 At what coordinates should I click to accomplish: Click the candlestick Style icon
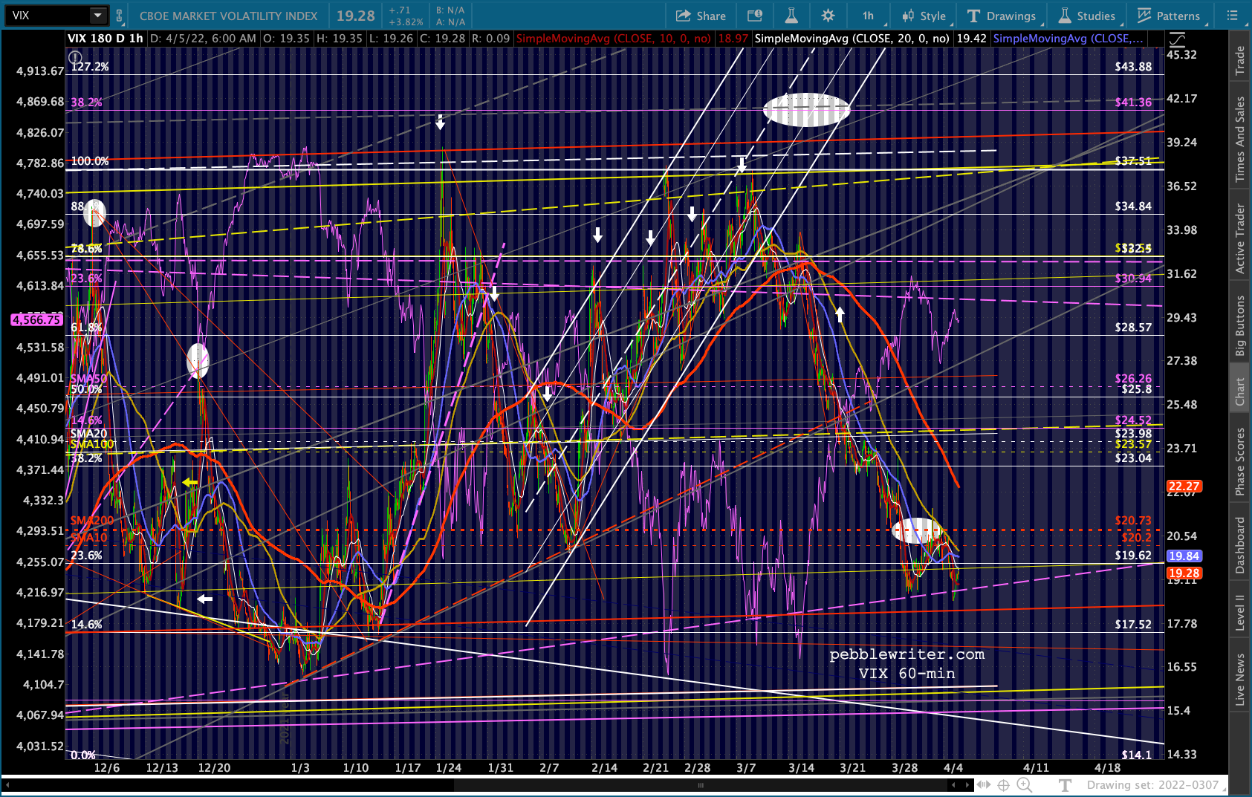(908, 16)
